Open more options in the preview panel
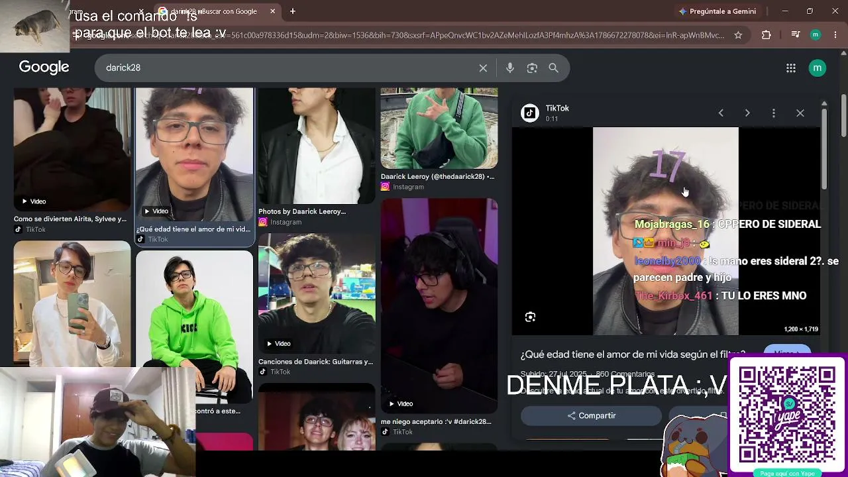848x477 pixels. tap(773, 113)
